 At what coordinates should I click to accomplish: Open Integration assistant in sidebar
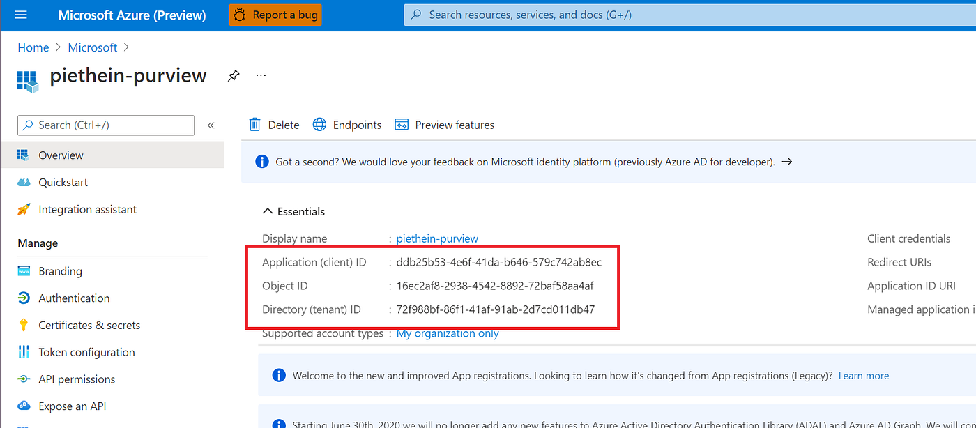pos(112,209)
